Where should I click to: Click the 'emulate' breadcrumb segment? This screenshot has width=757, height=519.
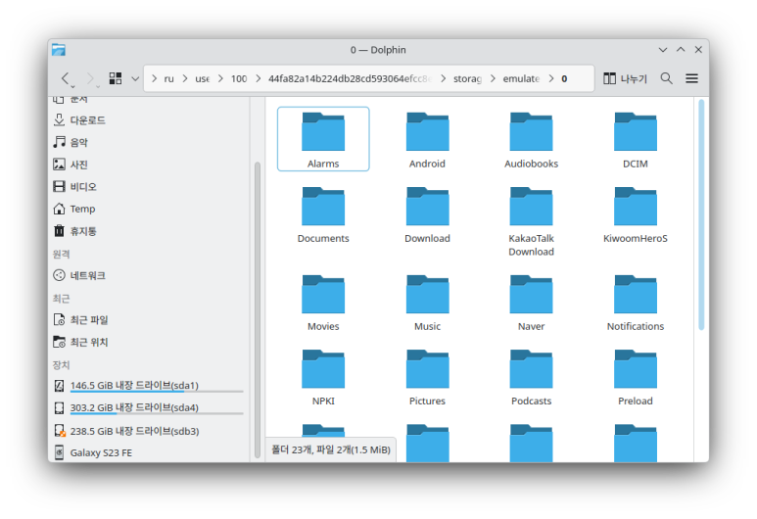pyautogui.click(x=521, y=78)
